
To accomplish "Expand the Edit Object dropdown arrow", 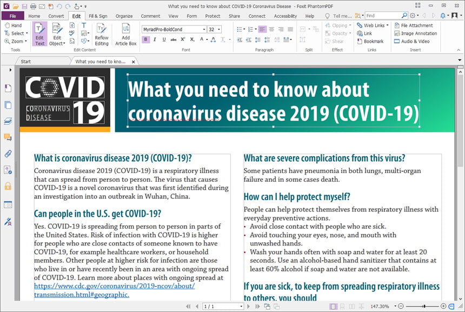I will pos(64,44).
